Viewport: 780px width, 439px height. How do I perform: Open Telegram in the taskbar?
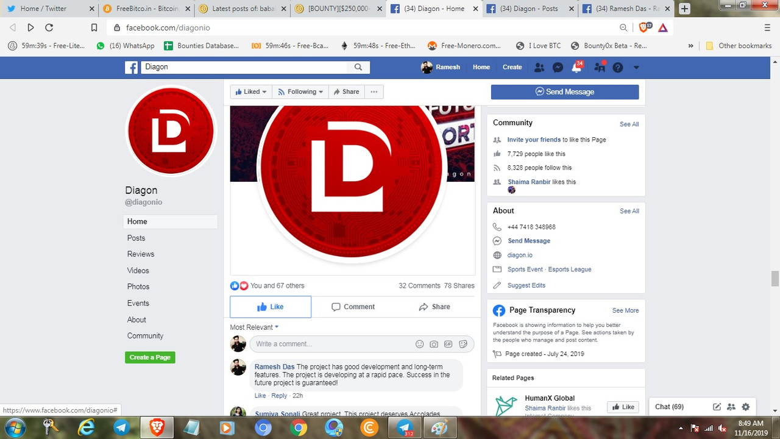120,428
